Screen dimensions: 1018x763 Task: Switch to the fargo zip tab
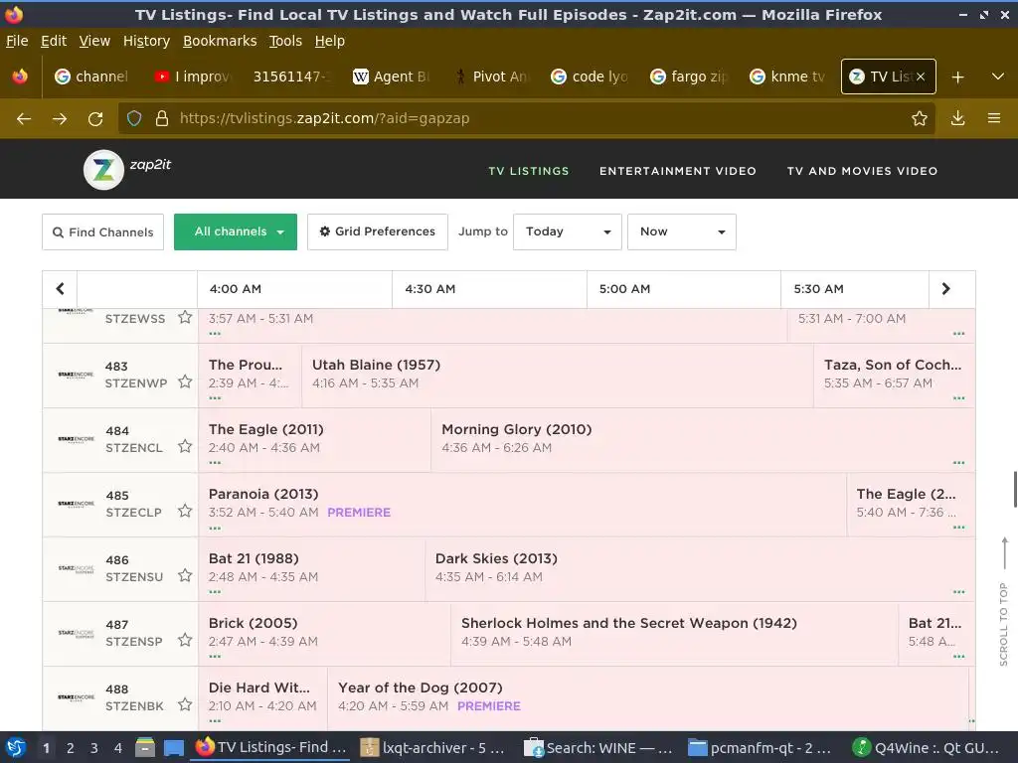[x=689, y=76]
